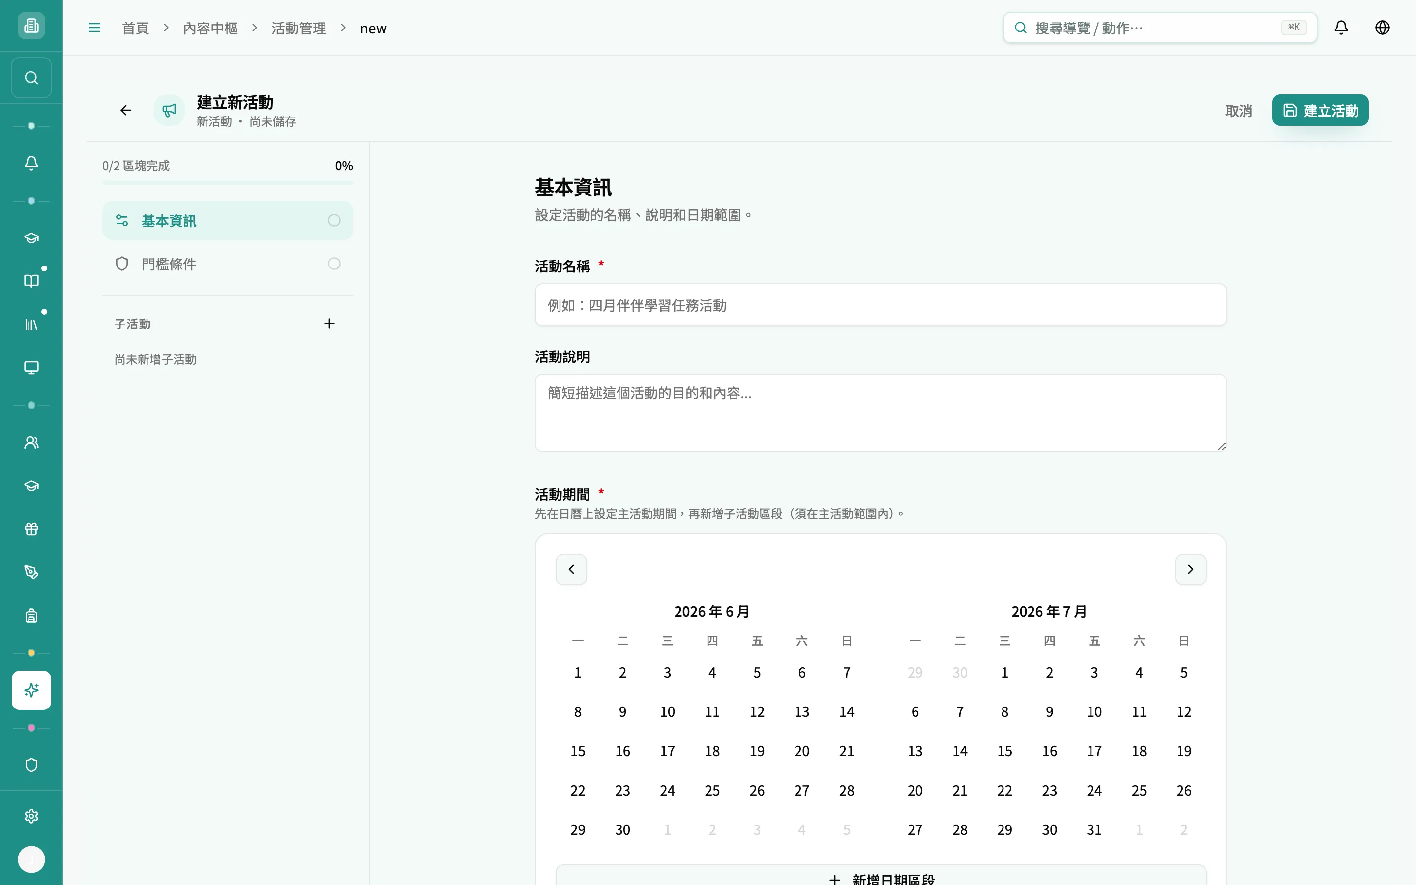The image size is (1416, 885).
Task: Click the 2026 年 6 月 month title
Action: pos(711,612)
